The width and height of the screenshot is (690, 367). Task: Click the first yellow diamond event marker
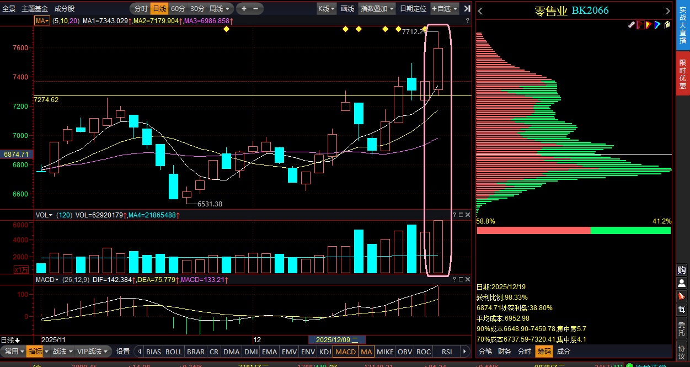coord(226,29)
